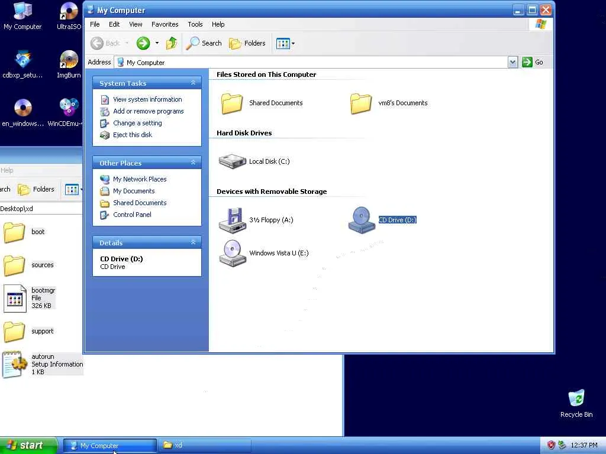606x454 pixels.
Task: Open the View menu
Action: pyautogui.click(x=136, y=24)
